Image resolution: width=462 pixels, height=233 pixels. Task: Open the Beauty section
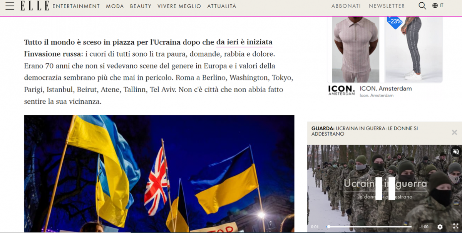[141, 6]
